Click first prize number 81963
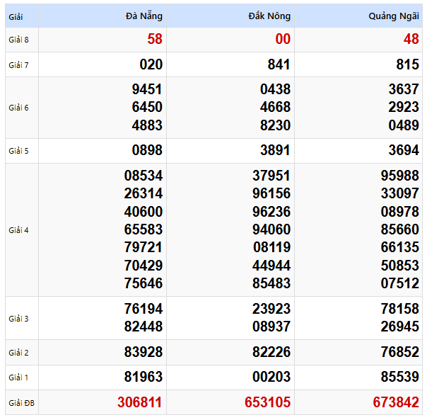 click(144, 378)
